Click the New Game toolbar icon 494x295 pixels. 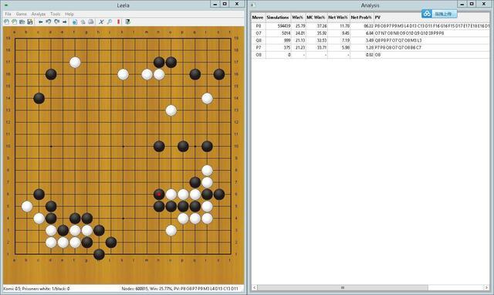pos(6,22)
